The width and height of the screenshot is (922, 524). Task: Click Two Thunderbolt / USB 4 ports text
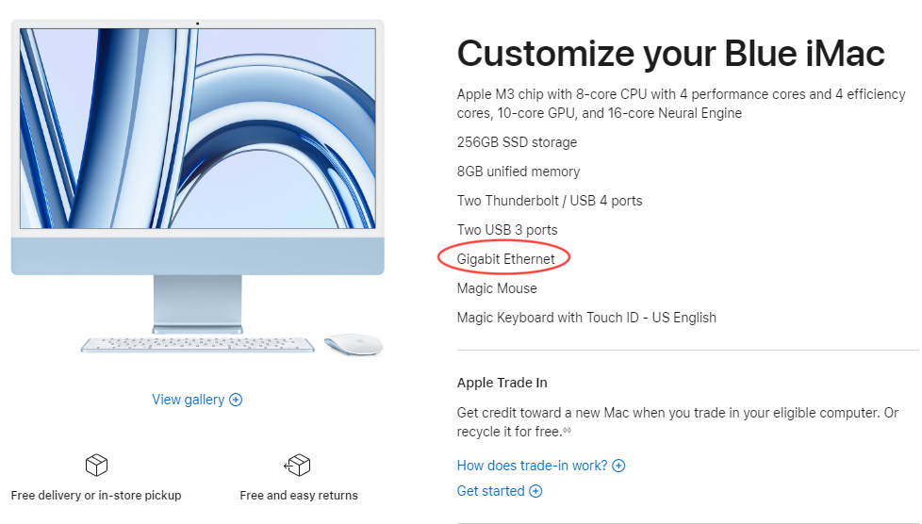pos(550,201)
